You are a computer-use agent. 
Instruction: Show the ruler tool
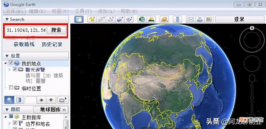178,19
